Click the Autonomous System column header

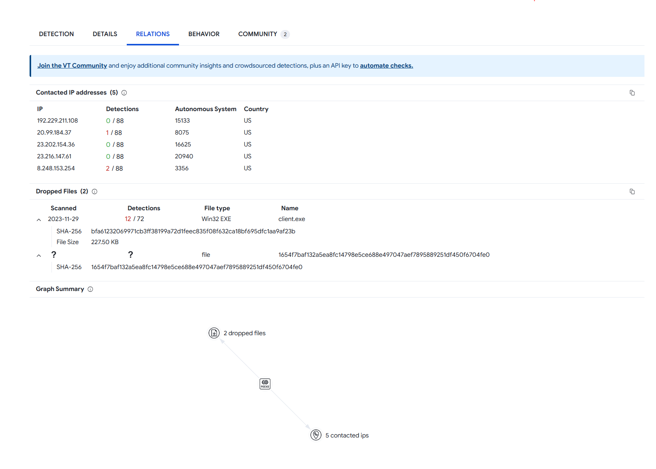[x=205, y=109]
